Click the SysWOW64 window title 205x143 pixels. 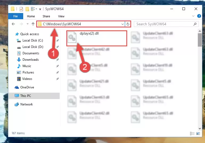[54, 9]
